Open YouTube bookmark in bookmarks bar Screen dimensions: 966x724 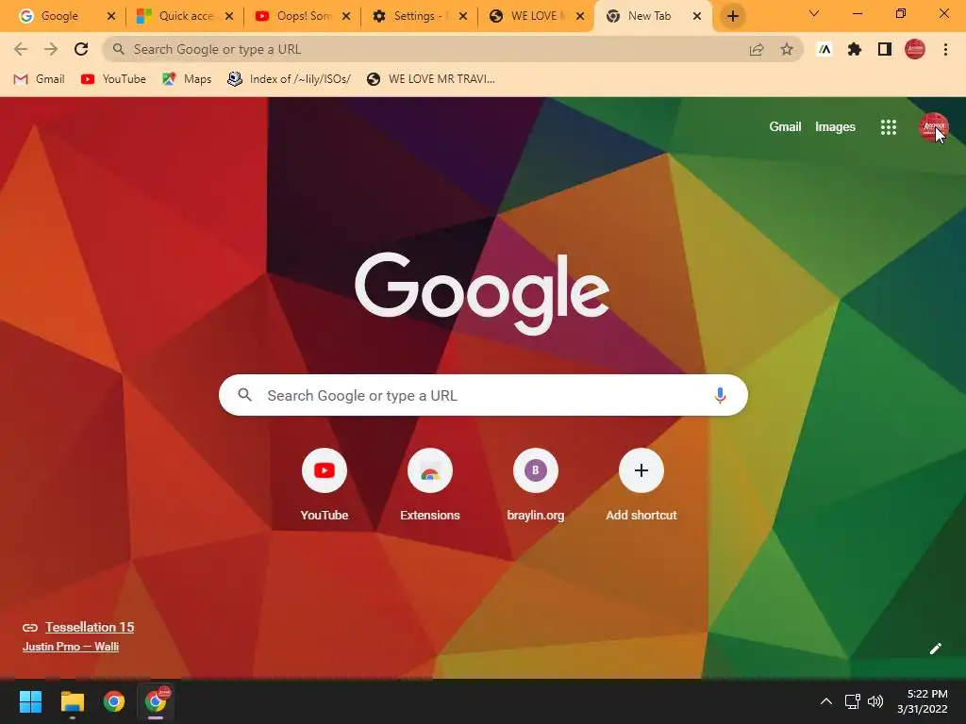tap(113, 79)
